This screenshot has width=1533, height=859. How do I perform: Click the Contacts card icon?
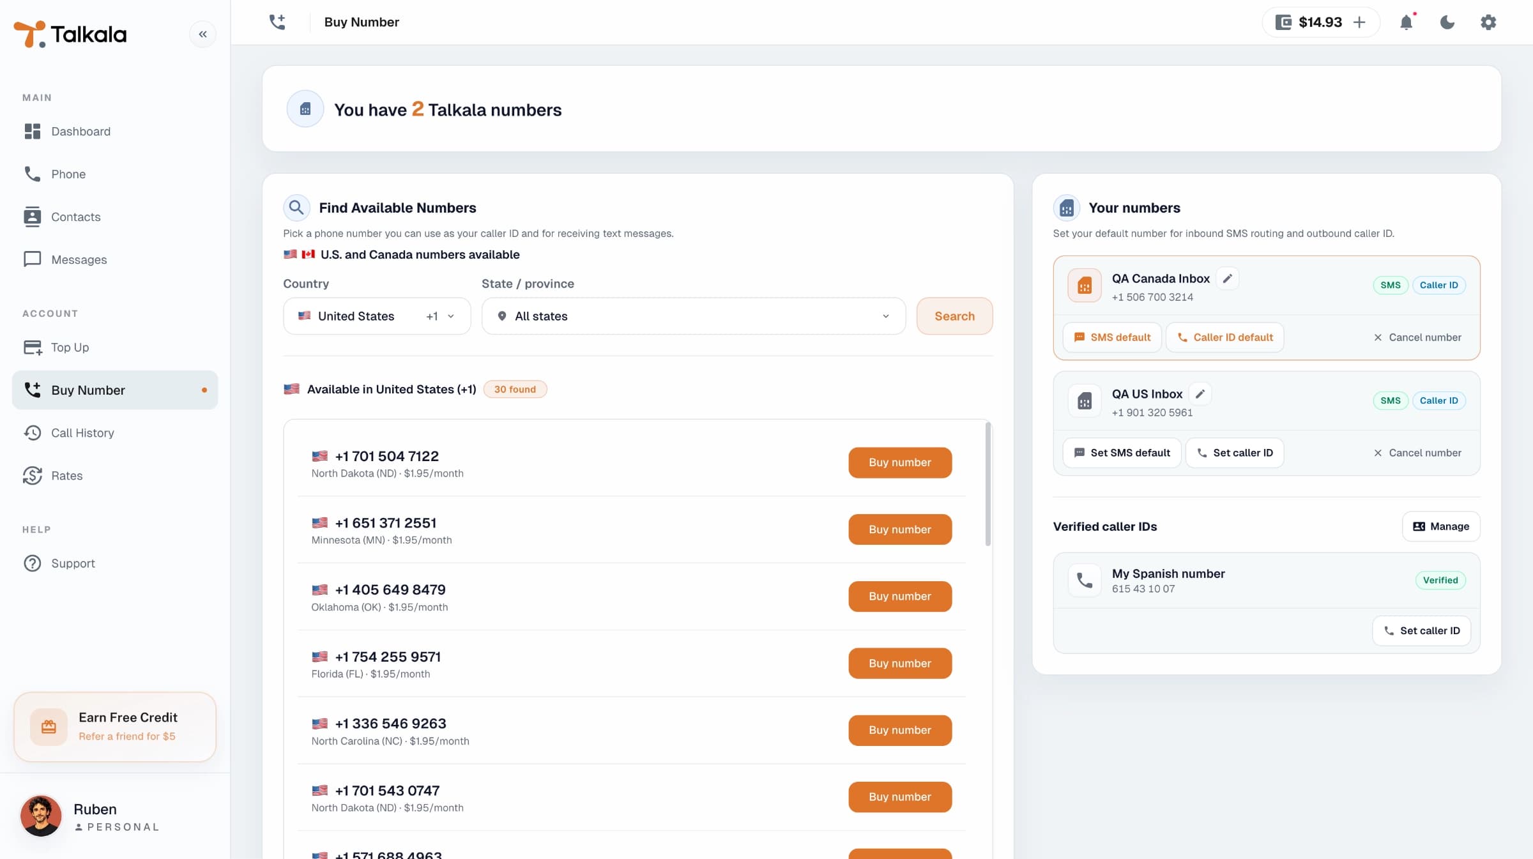tap(33, 217)
